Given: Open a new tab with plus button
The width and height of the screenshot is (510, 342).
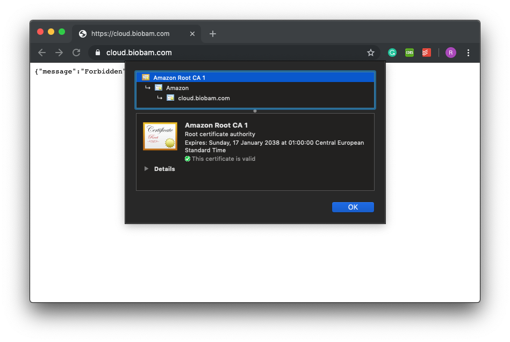Looking at the screenshot, I should pyautogui.click(x=213, y=34).
